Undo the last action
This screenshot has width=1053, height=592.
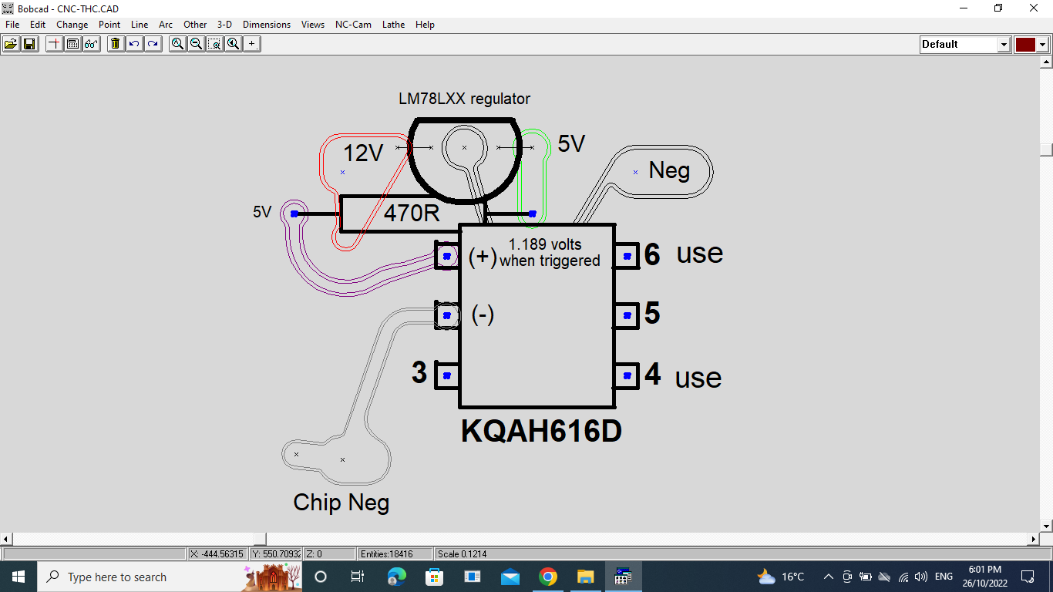tap(134, 44)
